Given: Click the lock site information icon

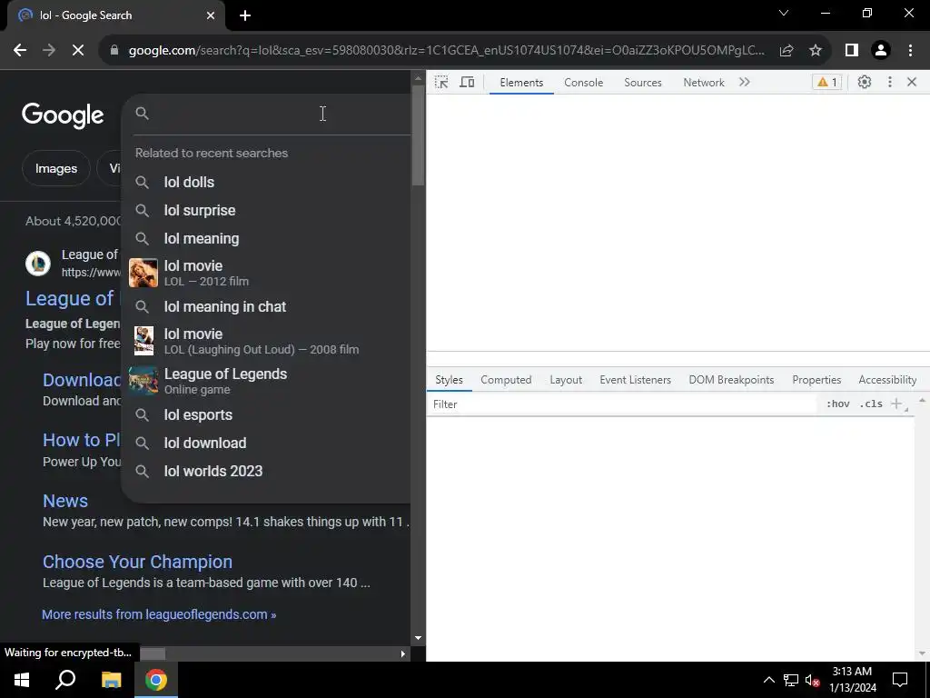Looking at the screenshot, I should coord(114,51).
